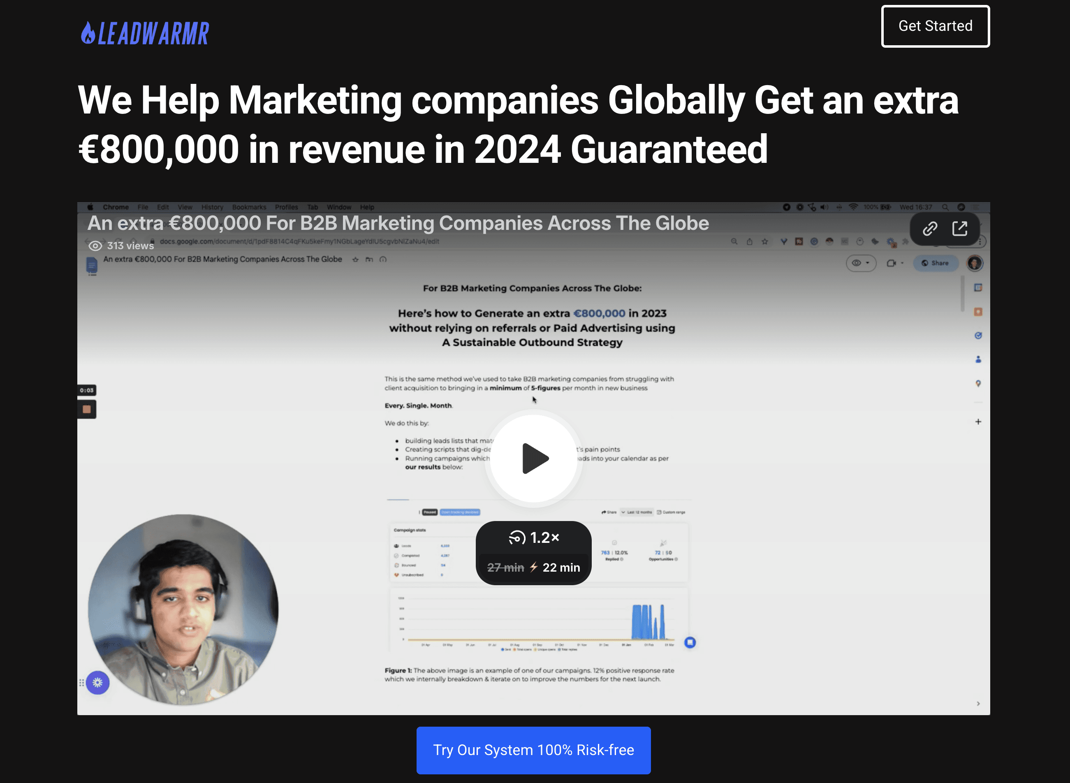Open the document view mode dropdown arrow
The width and height of the screenshot is (1070, 783).
point(868,263)
